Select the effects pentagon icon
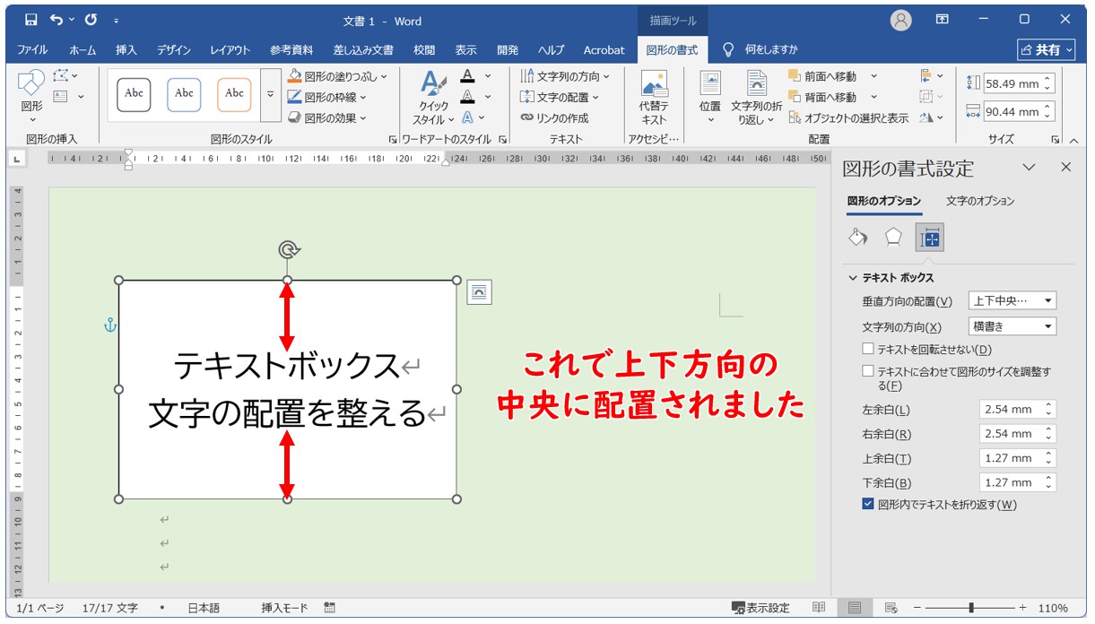This screenshot has height=624, width=1095. point(893,237)
